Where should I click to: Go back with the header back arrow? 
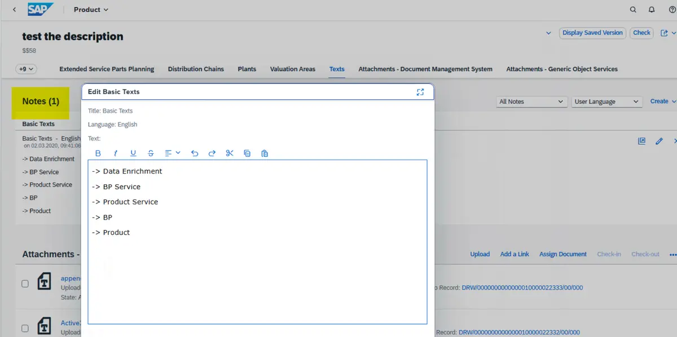click(x=14, y=10)
